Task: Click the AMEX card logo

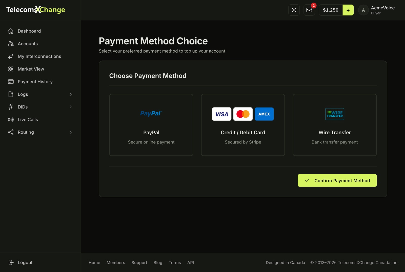Action: coord(264,114)
